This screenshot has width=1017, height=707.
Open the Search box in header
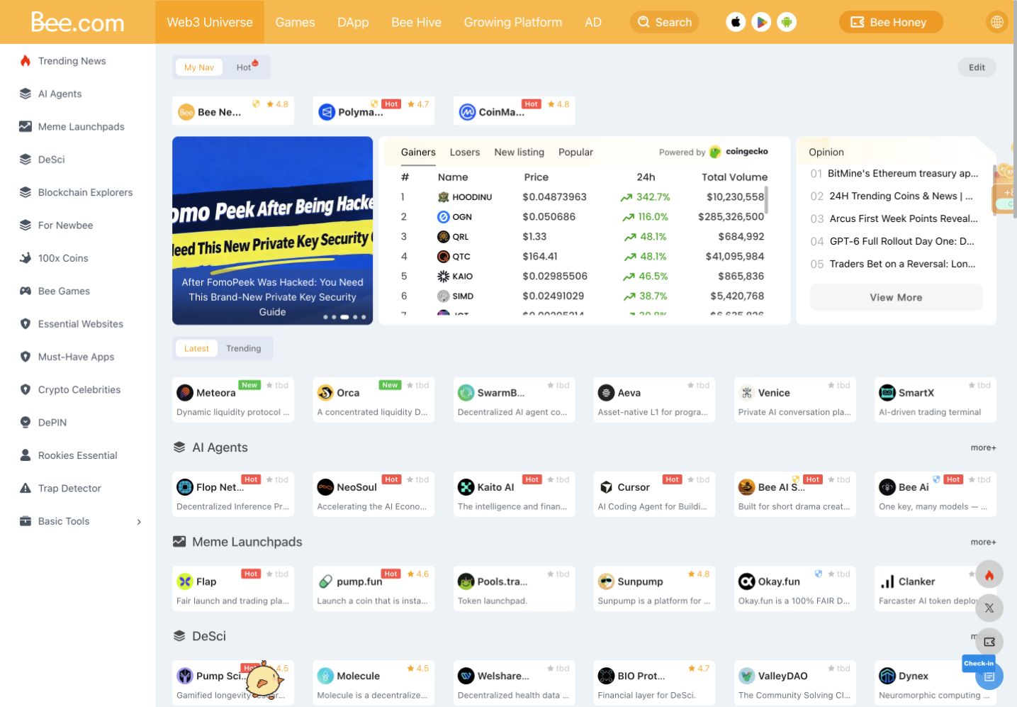tap(665, 22)
